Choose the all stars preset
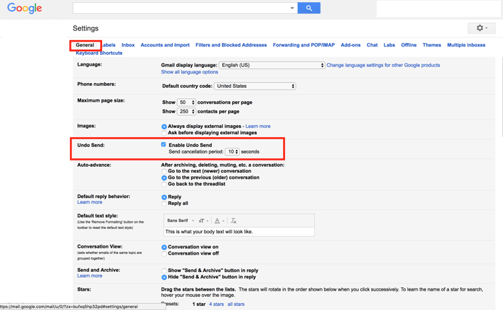 click(x=236, y=304)
